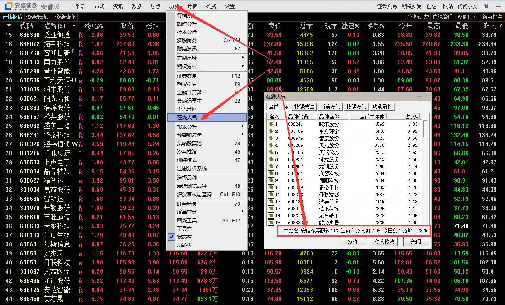Image resolution: width=505 pixels, height=305 pixels.
Task: Open the 金融计算器 menu entry
Action: [x=207, y=92]
